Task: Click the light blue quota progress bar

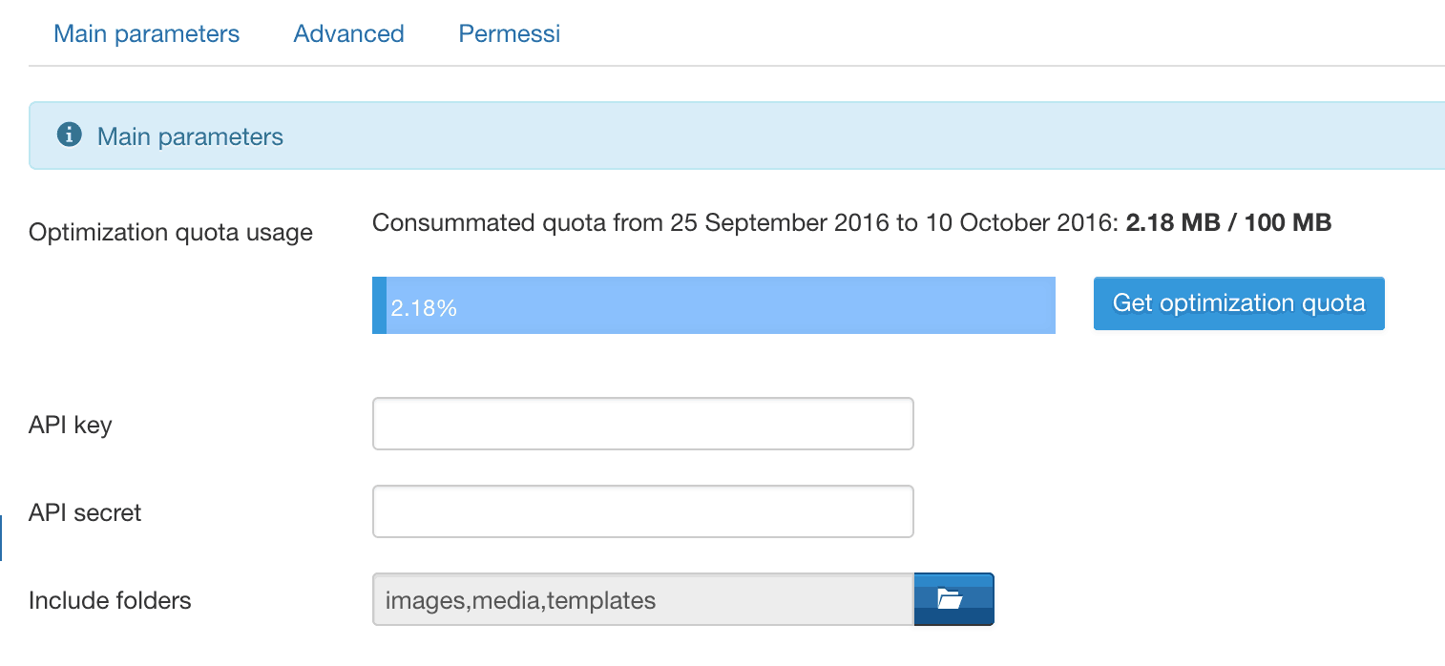Action: 714,305
